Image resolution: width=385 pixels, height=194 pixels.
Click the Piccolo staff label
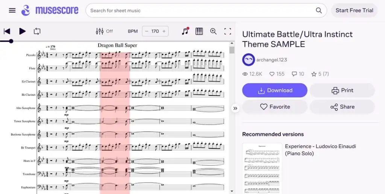[31, 55]
